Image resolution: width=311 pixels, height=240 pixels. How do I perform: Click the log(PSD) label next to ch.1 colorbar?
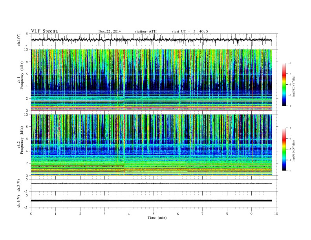point(294,86)
